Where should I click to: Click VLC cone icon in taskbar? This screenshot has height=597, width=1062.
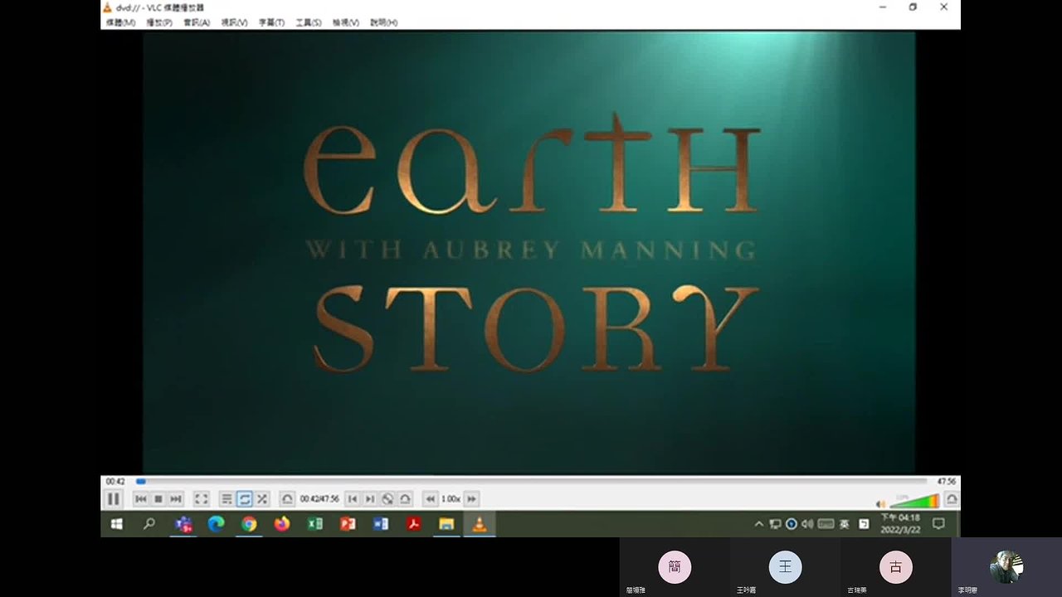(479, 524)
